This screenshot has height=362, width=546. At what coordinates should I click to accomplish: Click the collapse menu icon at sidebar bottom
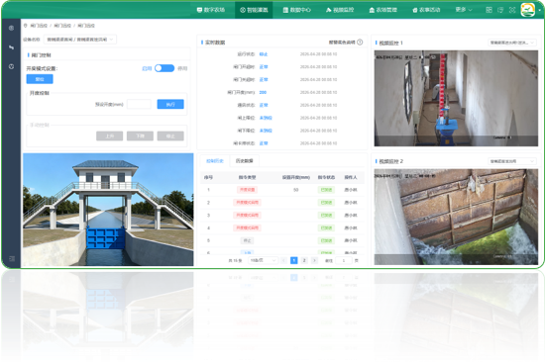click(12, 258)
